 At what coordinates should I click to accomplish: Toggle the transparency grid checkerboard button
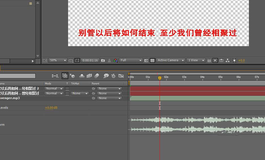click(x=152, y=60)
